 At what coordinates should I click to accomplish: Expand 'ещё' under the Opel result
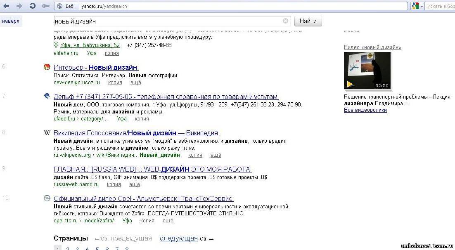click(x=168, y=221)
